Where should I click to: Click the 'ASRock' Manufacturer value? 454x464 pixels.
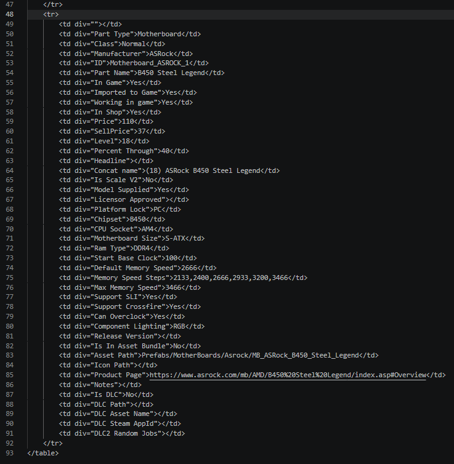(x=161, y=54)
